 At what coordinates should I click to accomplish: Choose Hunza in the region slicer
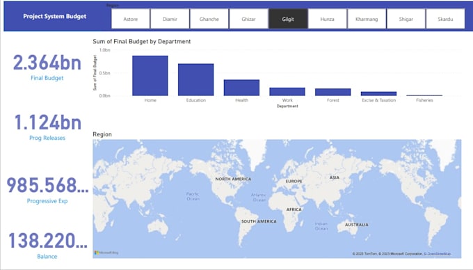pos(328,19)
